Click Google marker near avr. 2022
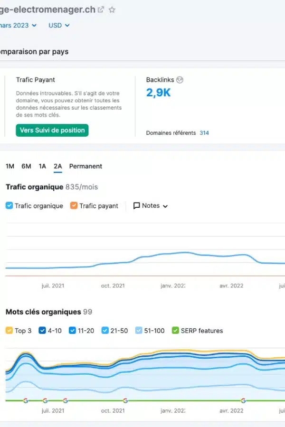Screen dimensions: 285x427 pyautogui.click(x=243, y=401)
